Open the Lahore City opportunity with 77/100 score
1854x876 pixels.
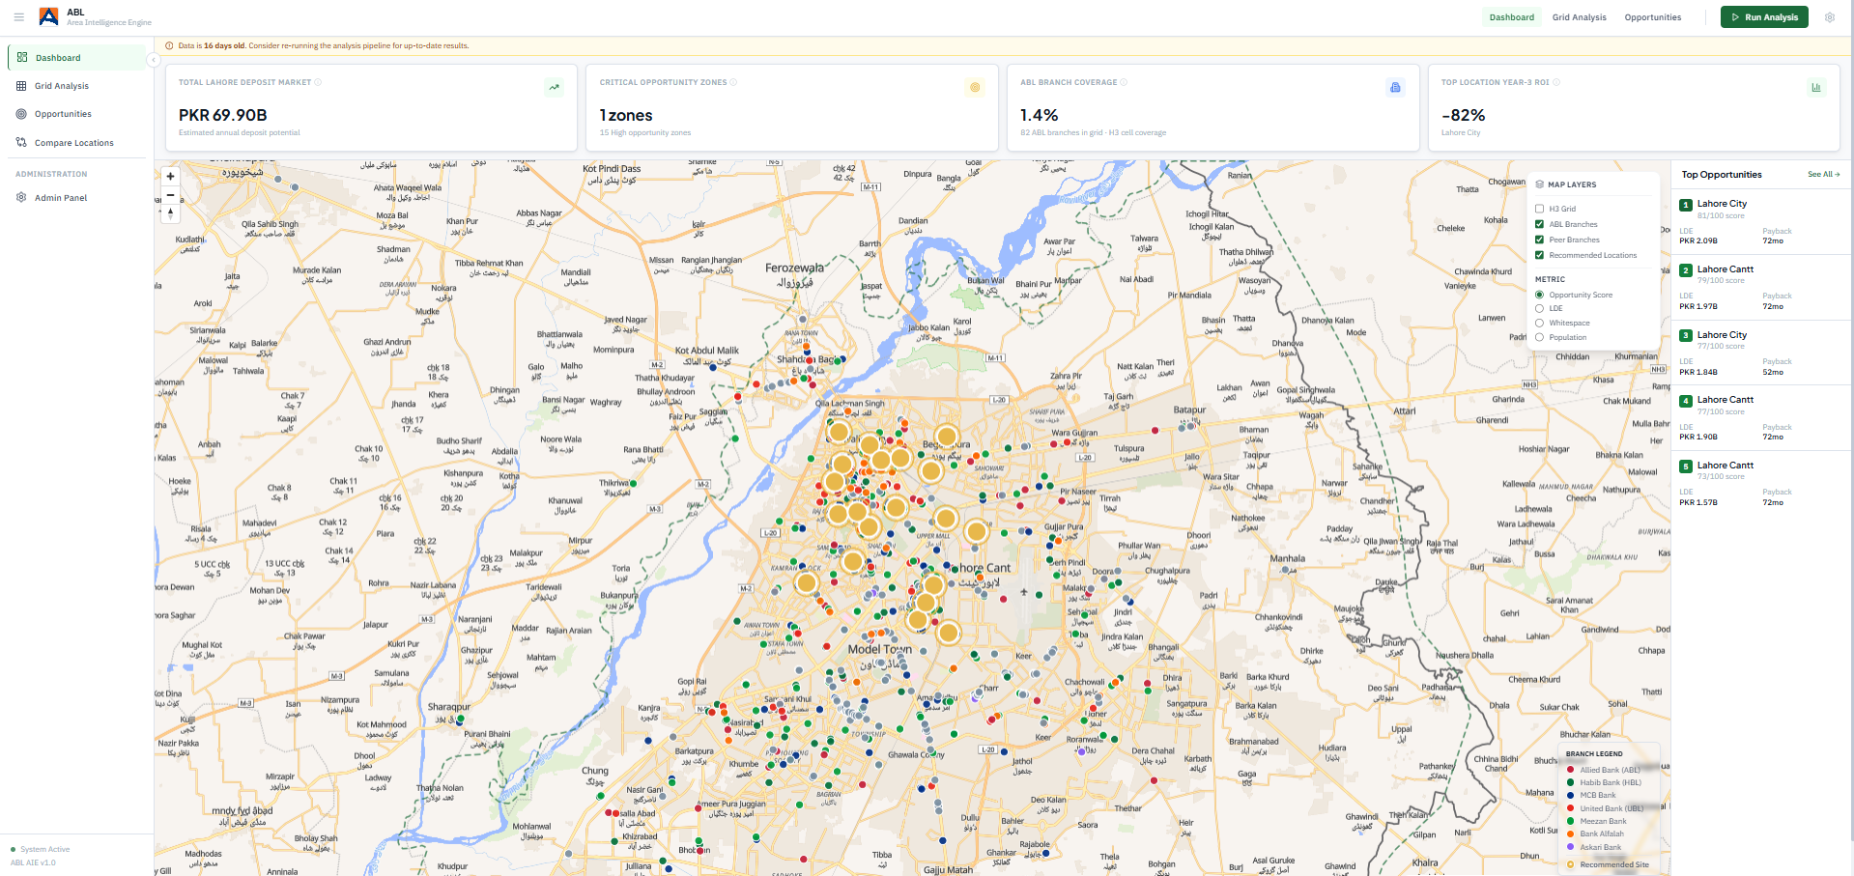[x=1759, y=353]
